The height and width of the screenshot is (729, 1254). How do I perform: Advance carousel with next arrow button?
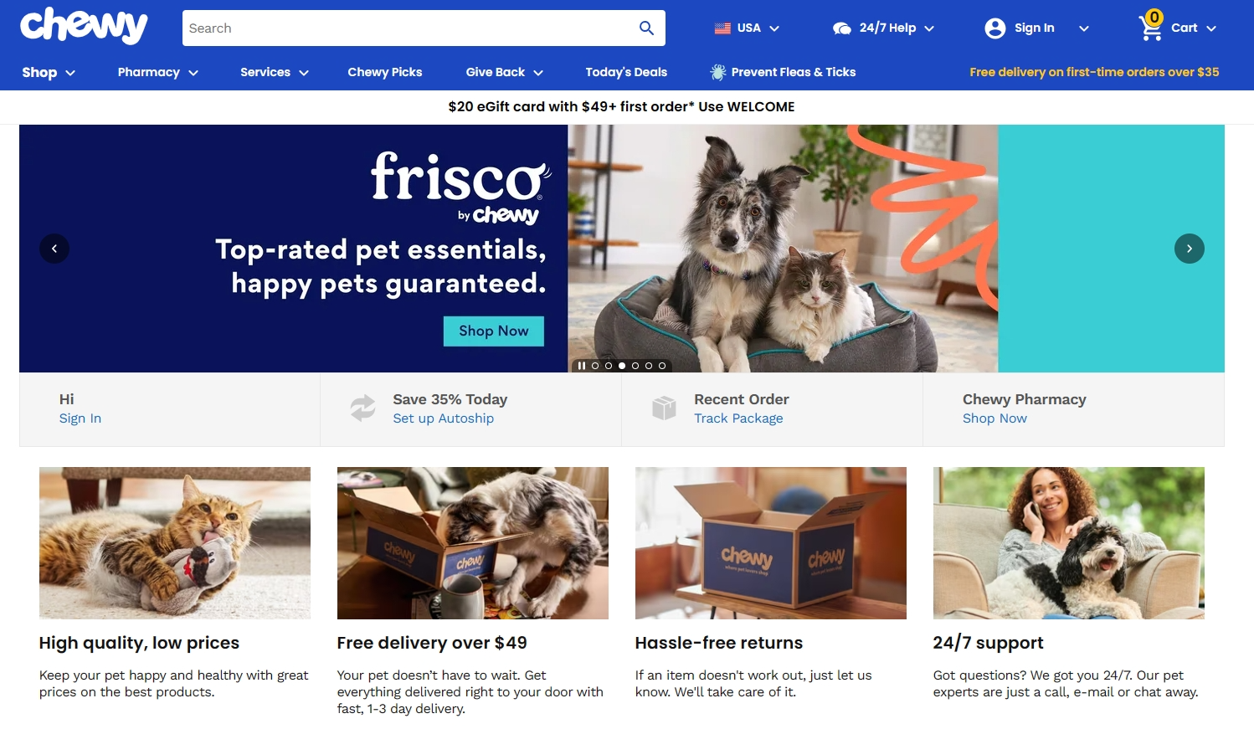click(x=1190, y=249)
